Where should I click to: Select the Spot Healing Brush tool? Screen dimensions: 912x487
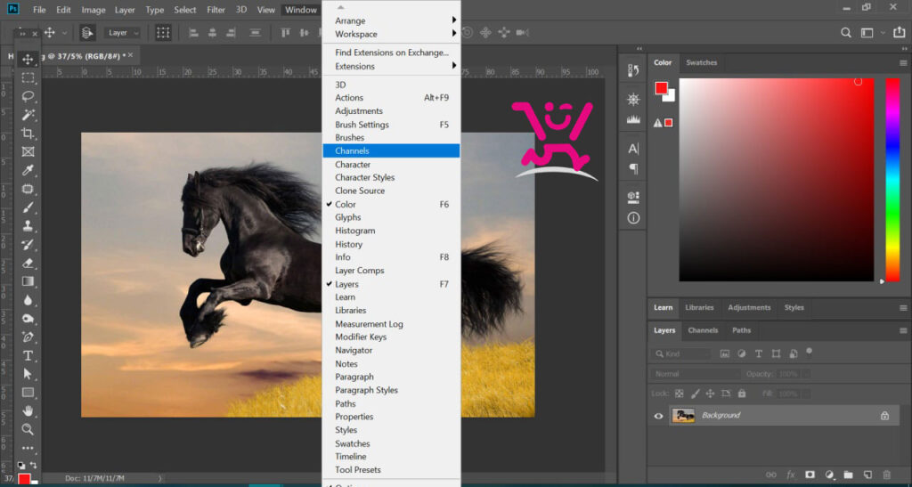[x=28, y=189]
